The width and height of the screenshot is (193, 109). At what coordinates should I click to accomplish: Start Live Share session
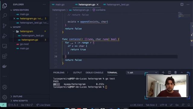click(43, 105)
